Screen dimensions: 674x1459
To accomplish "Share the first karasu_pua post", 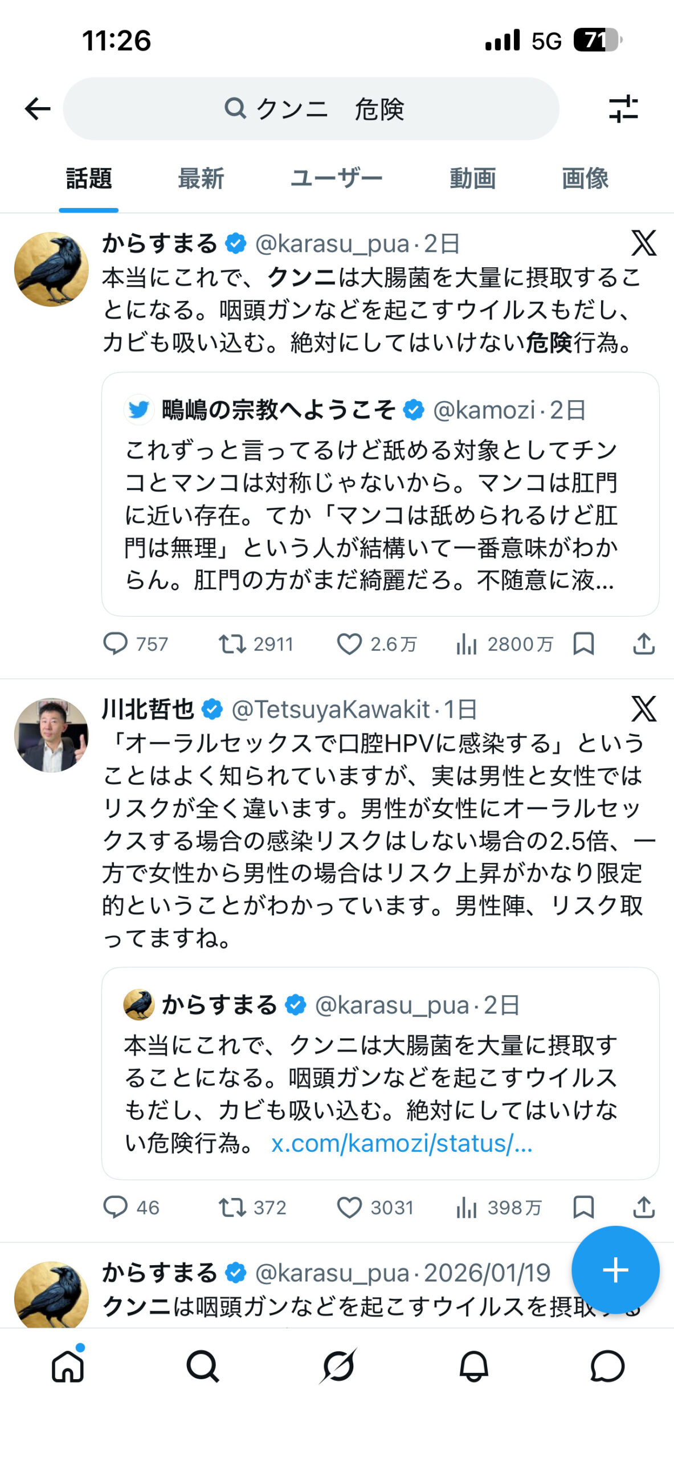I will coord(644,644).
